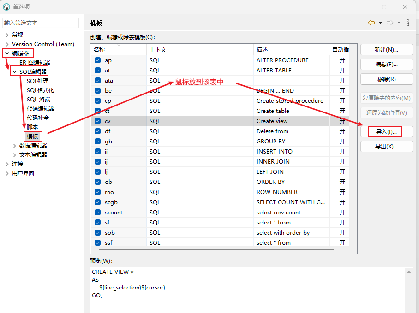Select SQL格式化 in the tree
Image resolution: width=419 pixels, height=313 pixels.
pyautogui.click(x=40, y=90)
